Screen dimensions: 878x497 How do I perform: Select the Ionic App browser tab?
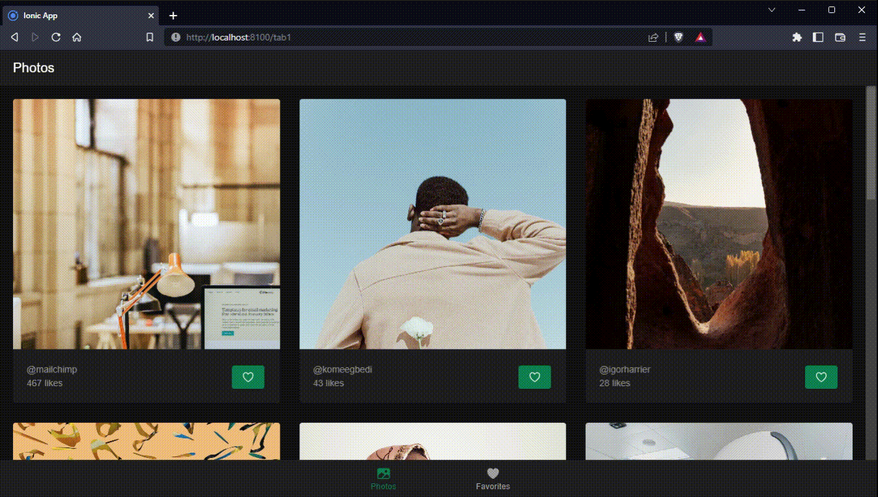coord(81,16)
